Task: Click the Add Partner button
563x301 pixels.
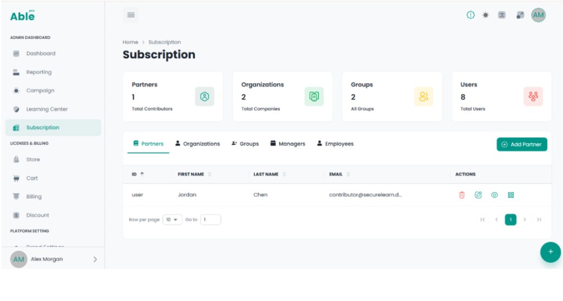Action: [522, 144]
